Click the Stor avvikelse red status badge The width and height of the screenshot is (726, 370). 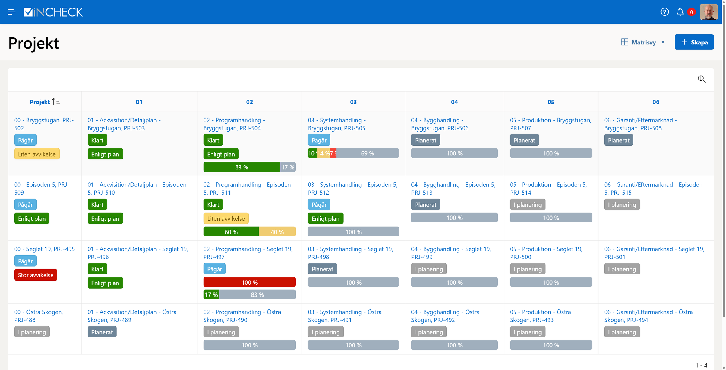[36, 275]
